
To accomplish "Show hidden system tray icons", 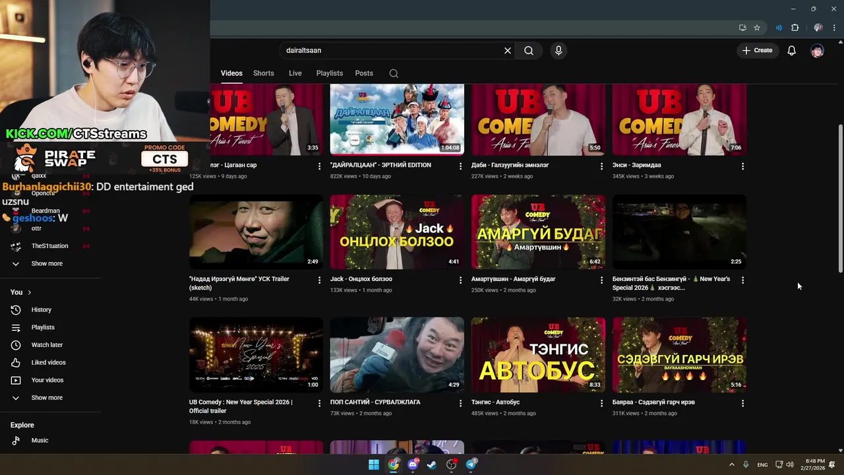I will [731, 464].
